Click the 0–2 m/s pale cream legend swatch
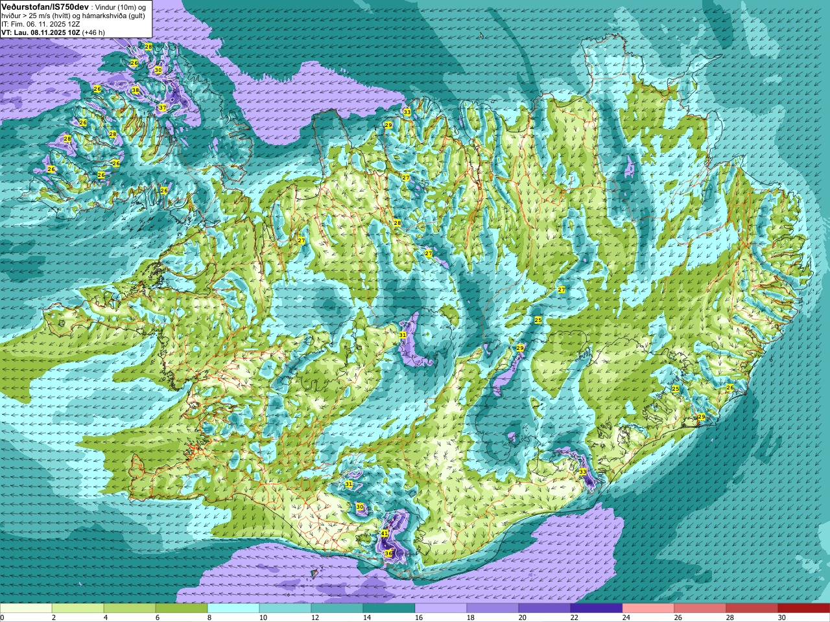830x622 pixels. (26, 608)
